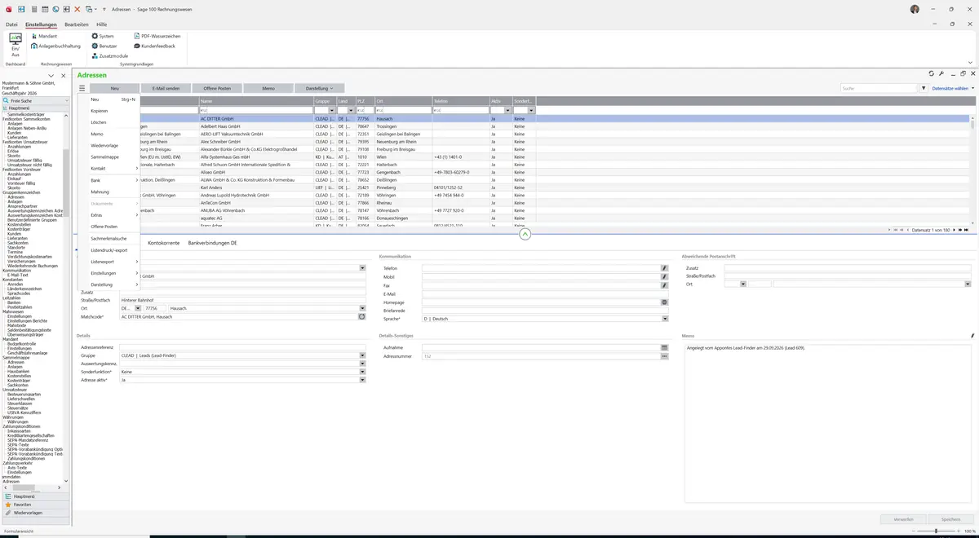
Task: Open the Mandant settings
Action: [x=44, y=36]
